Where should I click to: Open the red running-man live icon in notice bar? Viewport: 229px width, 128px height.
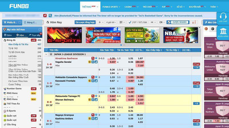pyautogui.click(x=45, y=16)
